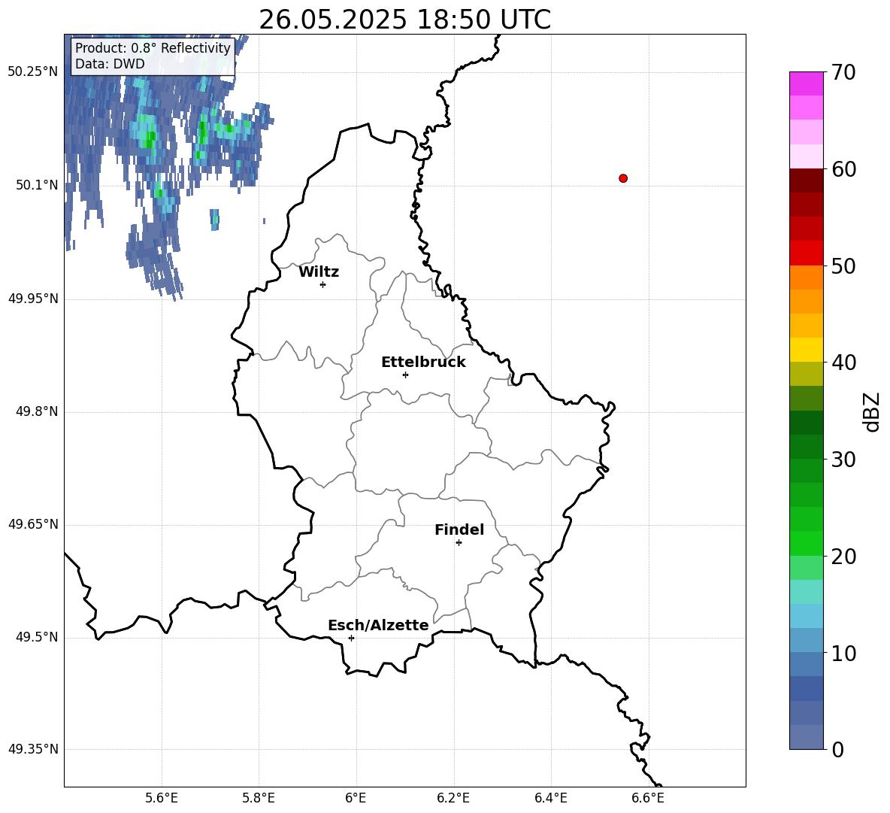Click the orange colorbar segment just below 50
This screenshot has width=890, height=813.
807,278
